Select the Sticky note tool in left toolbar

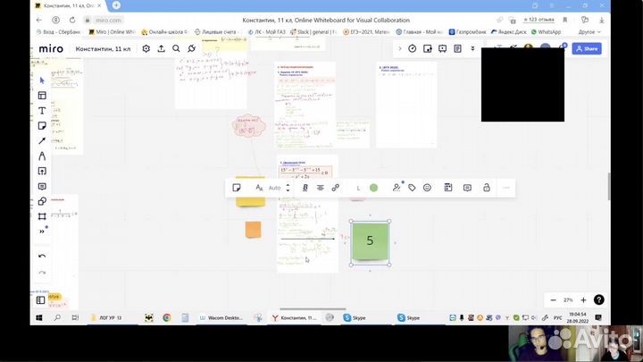pos(42,126)
